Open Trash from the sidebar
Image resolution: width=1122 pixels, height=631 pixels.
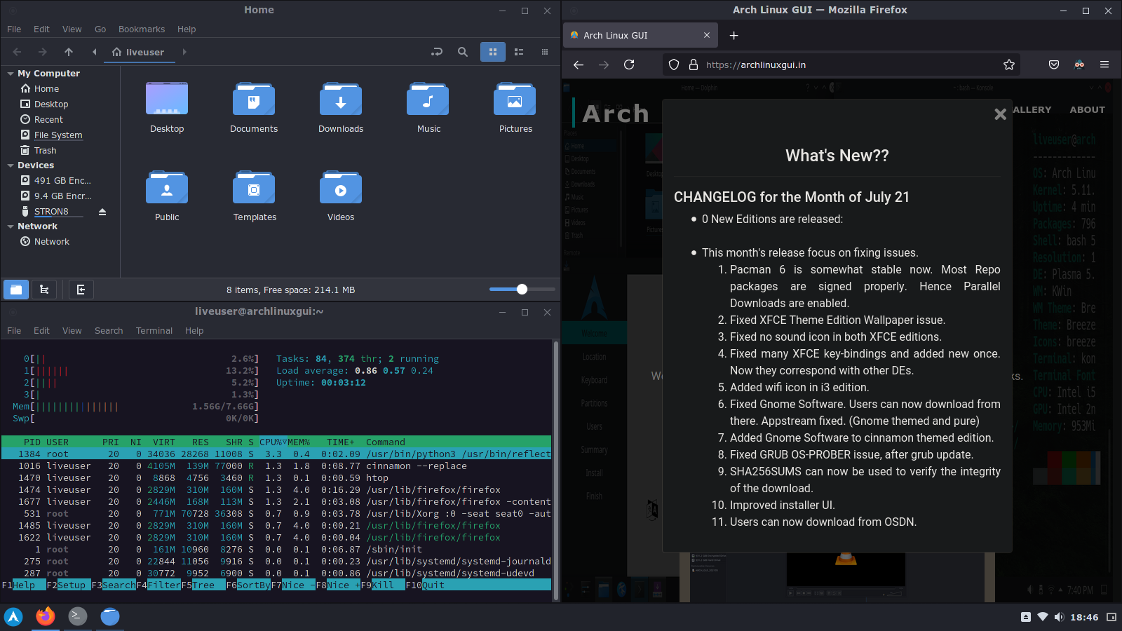pyautogui.click(x=45, y=151)
